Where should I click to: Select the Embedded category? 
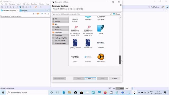click(60, 35)
